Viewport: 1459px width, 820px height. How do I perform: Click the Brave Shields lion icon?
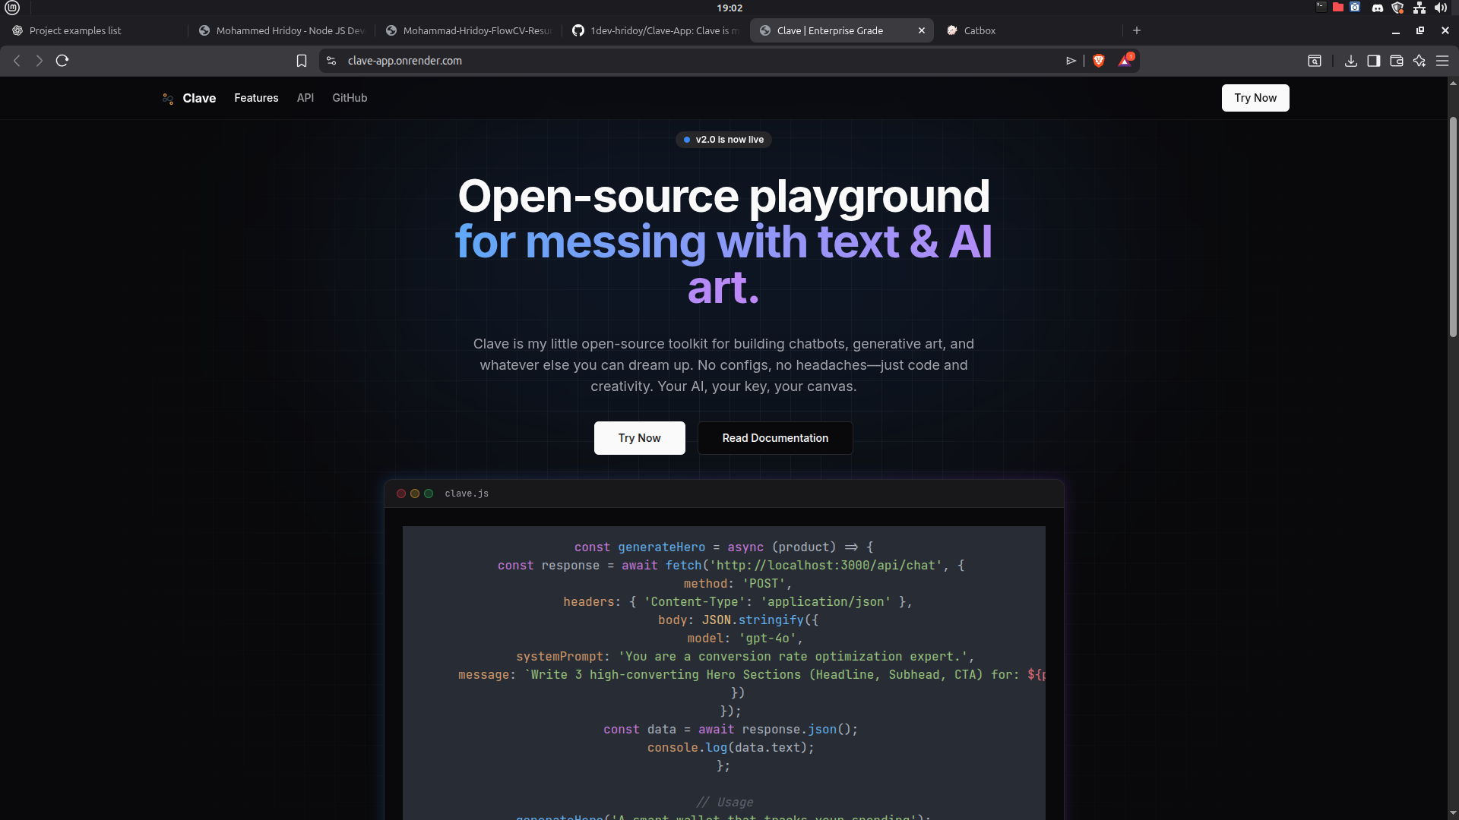coord(1099,61)
